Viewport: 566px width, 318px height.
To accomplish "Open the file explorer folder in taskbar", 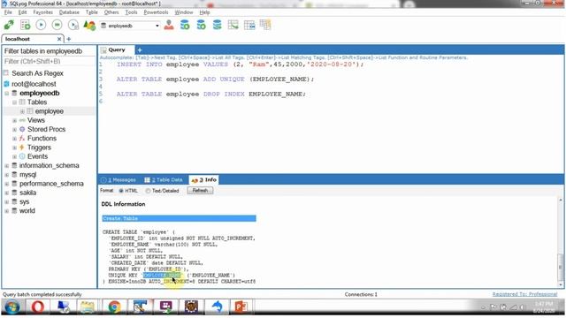I will point(87,307).
